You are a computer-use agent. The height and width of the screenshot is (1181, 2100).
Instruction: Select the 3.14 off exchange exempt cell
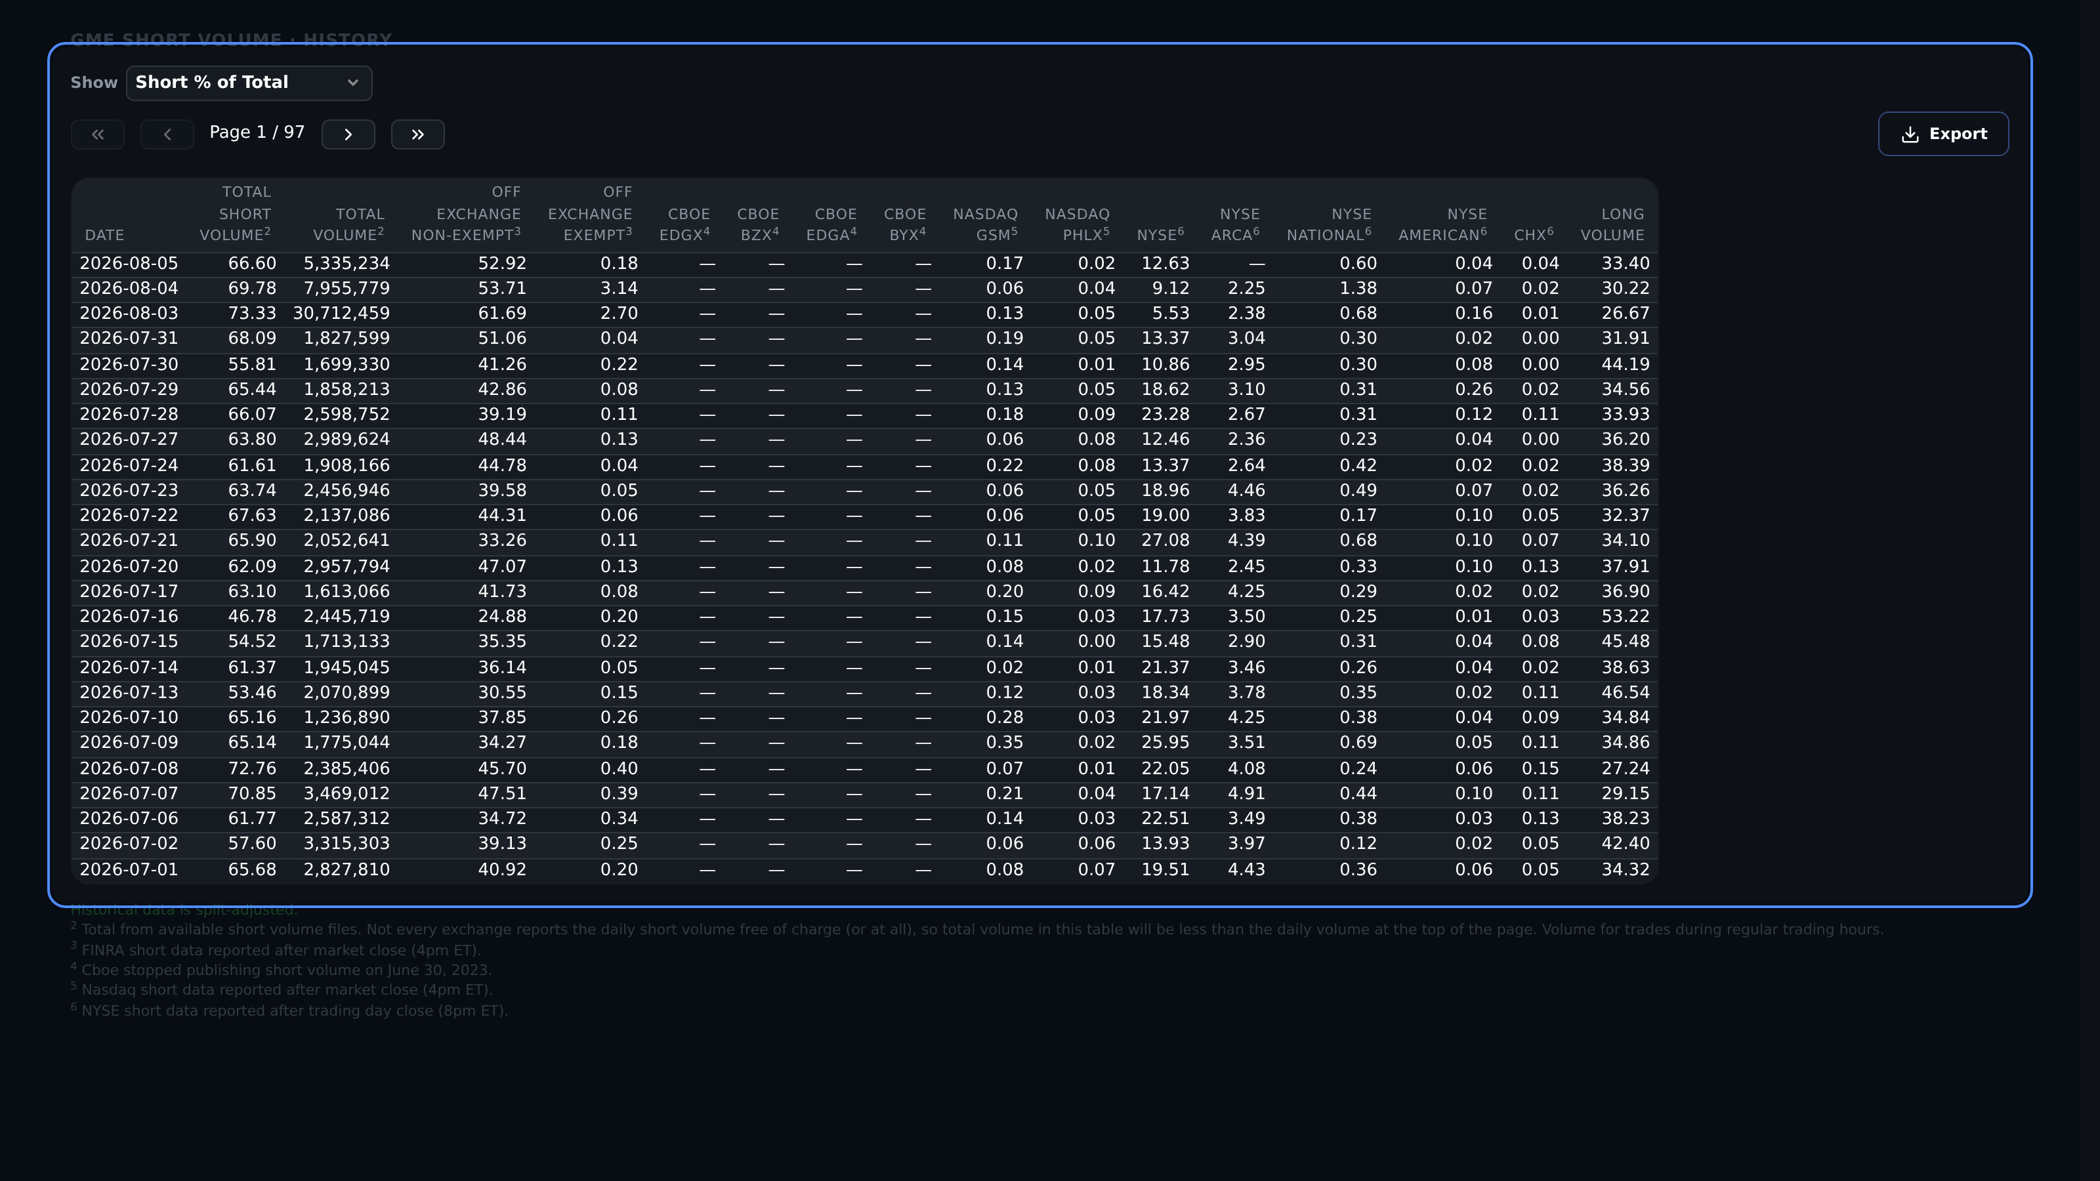click(619, 289)
